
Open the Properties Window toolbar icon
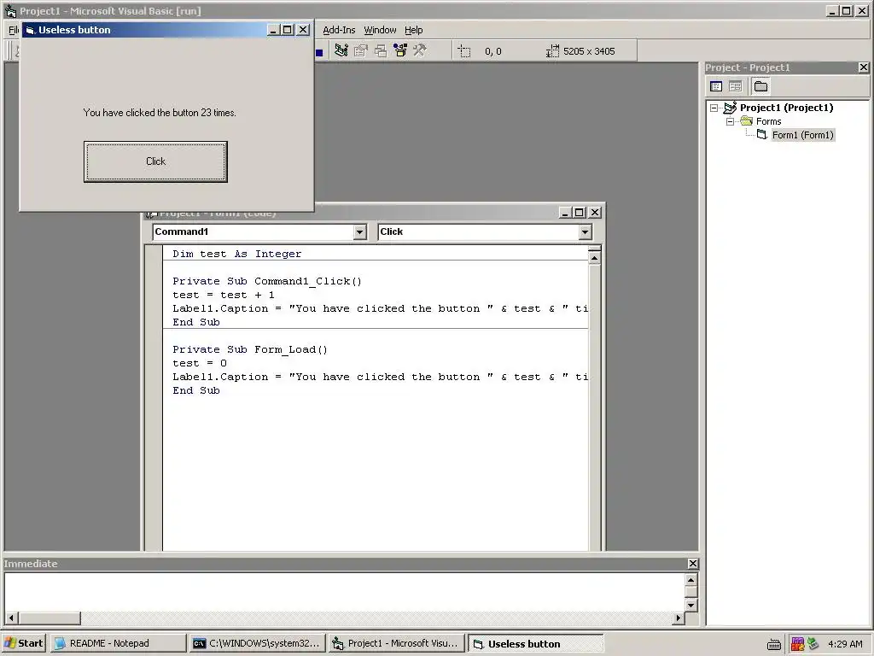(361, 50)
